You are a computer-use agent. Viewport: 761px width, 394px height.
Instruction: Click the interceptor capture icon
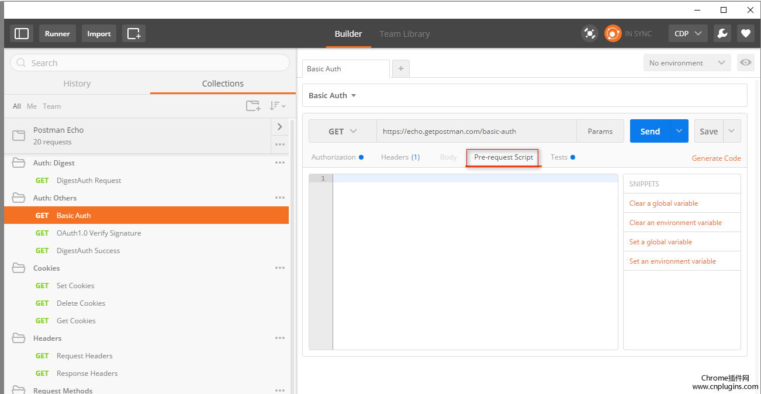[x=590, y=33]
